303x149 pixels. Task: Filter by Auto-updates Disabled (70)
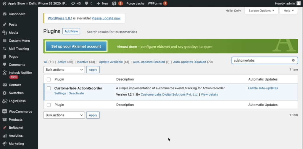pyautogui.click(x=193, y=62)
